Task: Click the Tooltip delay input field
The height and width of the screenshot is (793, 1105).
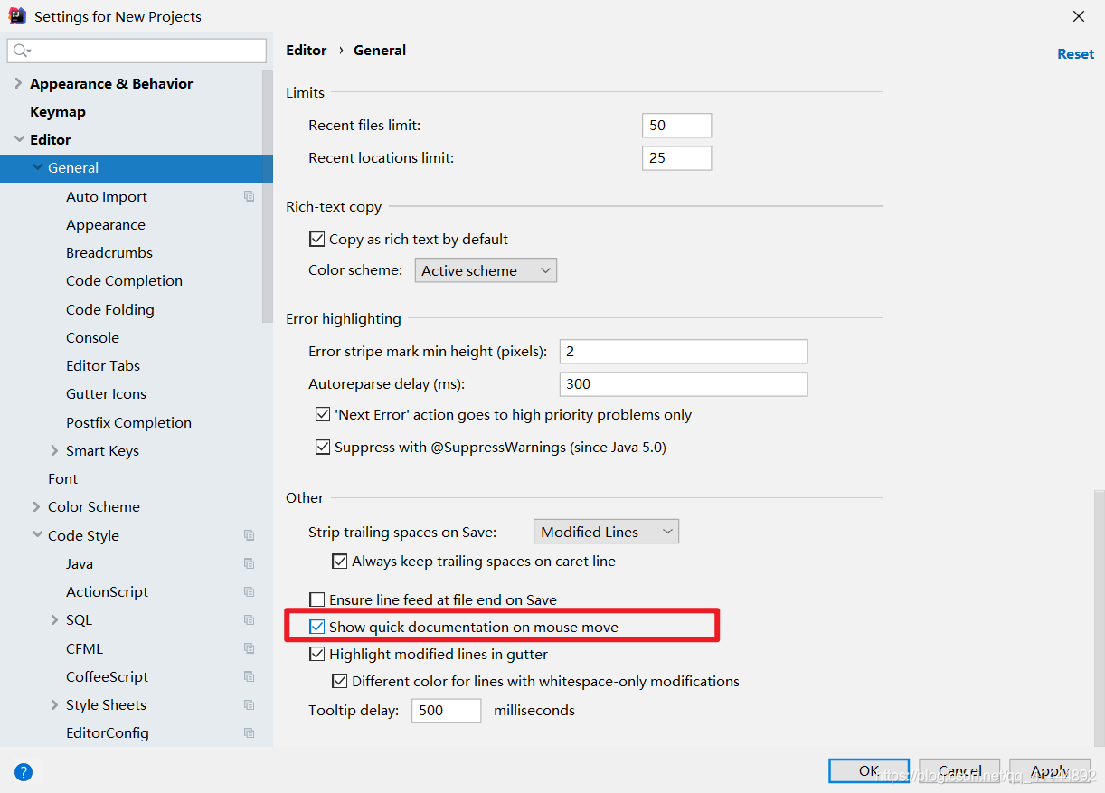Action: (x=447, y=711)
